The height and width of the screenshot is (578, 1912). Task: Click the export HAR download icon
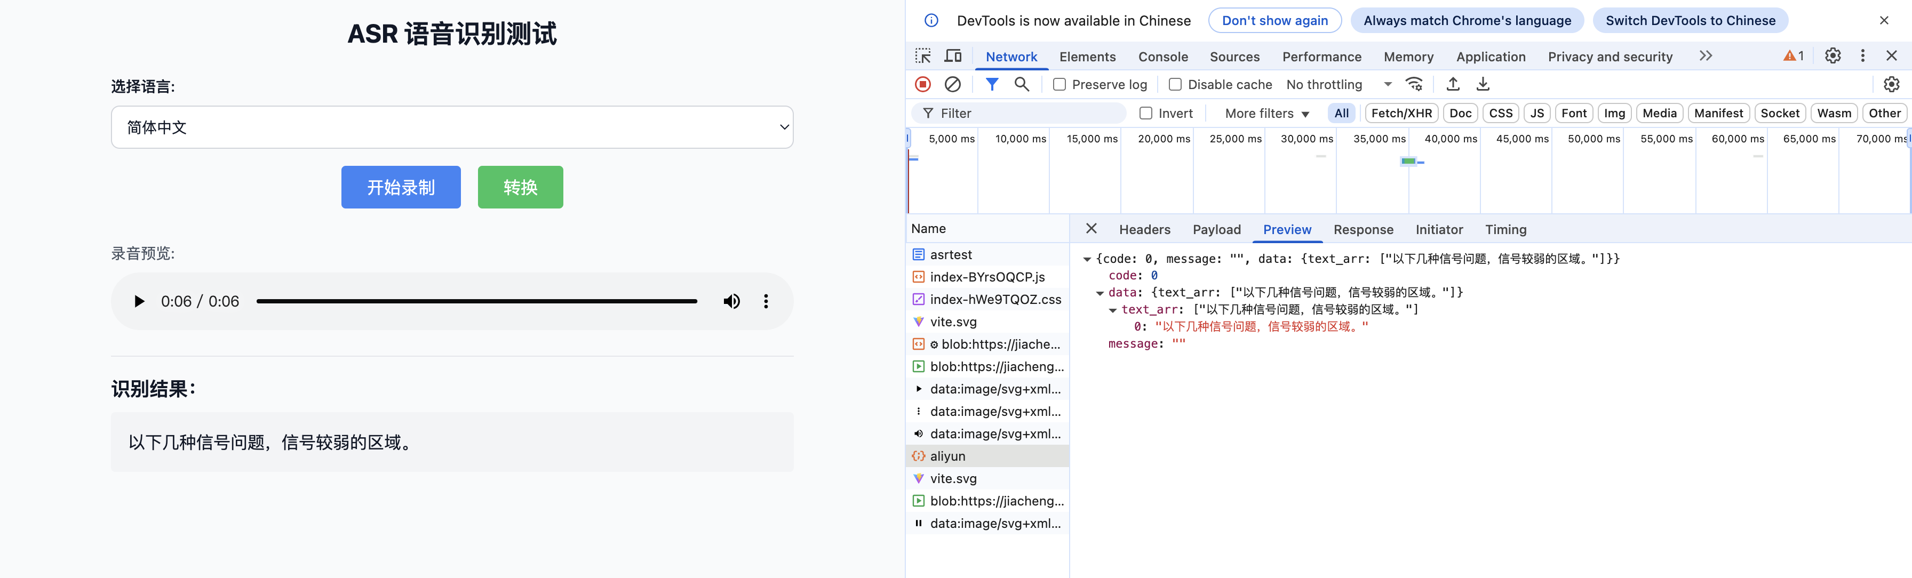[x=1482, y=85]
